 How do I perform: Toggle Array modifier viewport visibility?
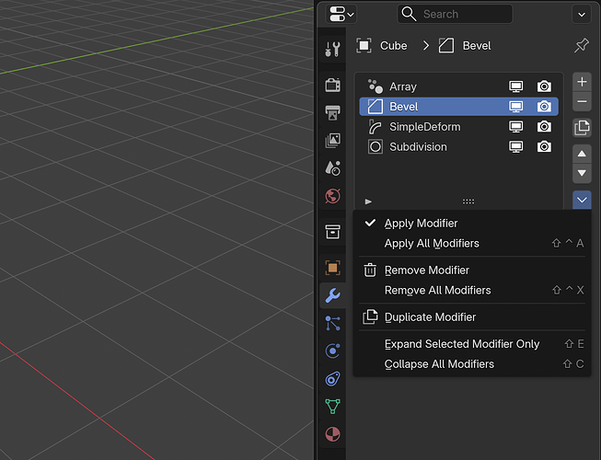tap(515, 86)
